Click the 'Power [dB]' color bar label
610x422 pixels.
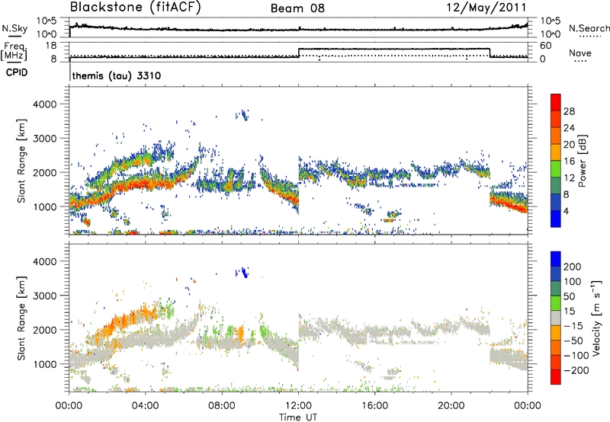click(583, 161)
